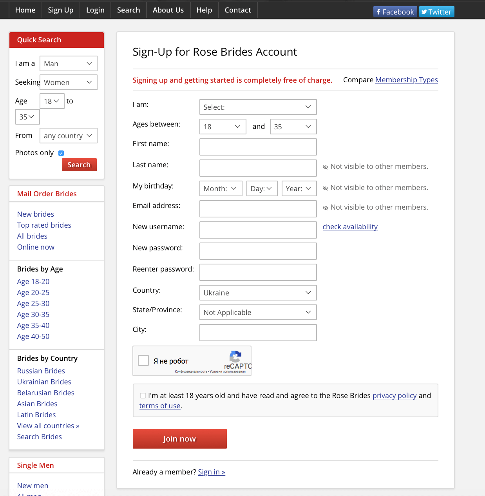Image resolution: width=485 pixels, height=496 pixels.
Task: Check the reCAPTCHA not-a-robot box
Action: click(143, 360)
